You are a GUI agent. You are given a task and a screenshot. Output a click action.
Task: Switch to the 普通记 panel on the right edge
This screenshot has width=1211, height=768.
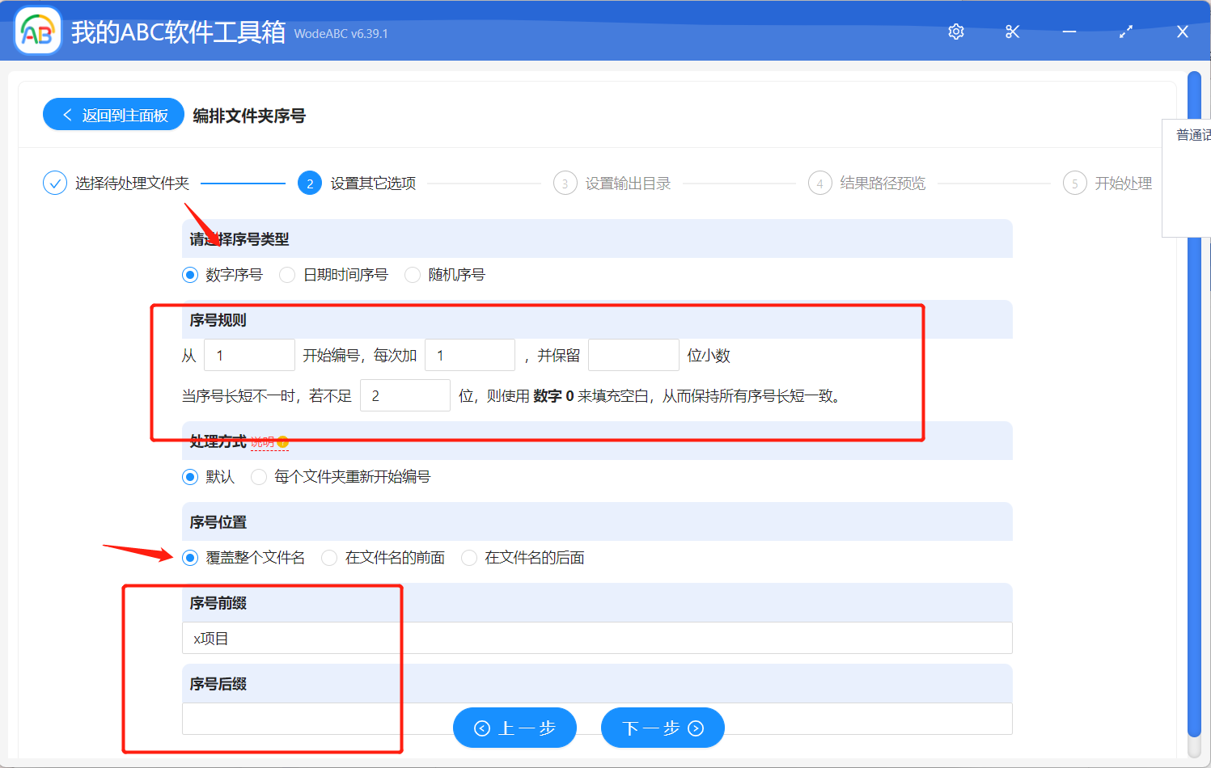coord(1189,134)
